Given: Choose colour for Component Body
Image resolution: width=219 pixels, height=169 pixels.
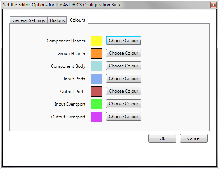Looking at the screenshot, I should pyautogui.click(x=124, y=66).
